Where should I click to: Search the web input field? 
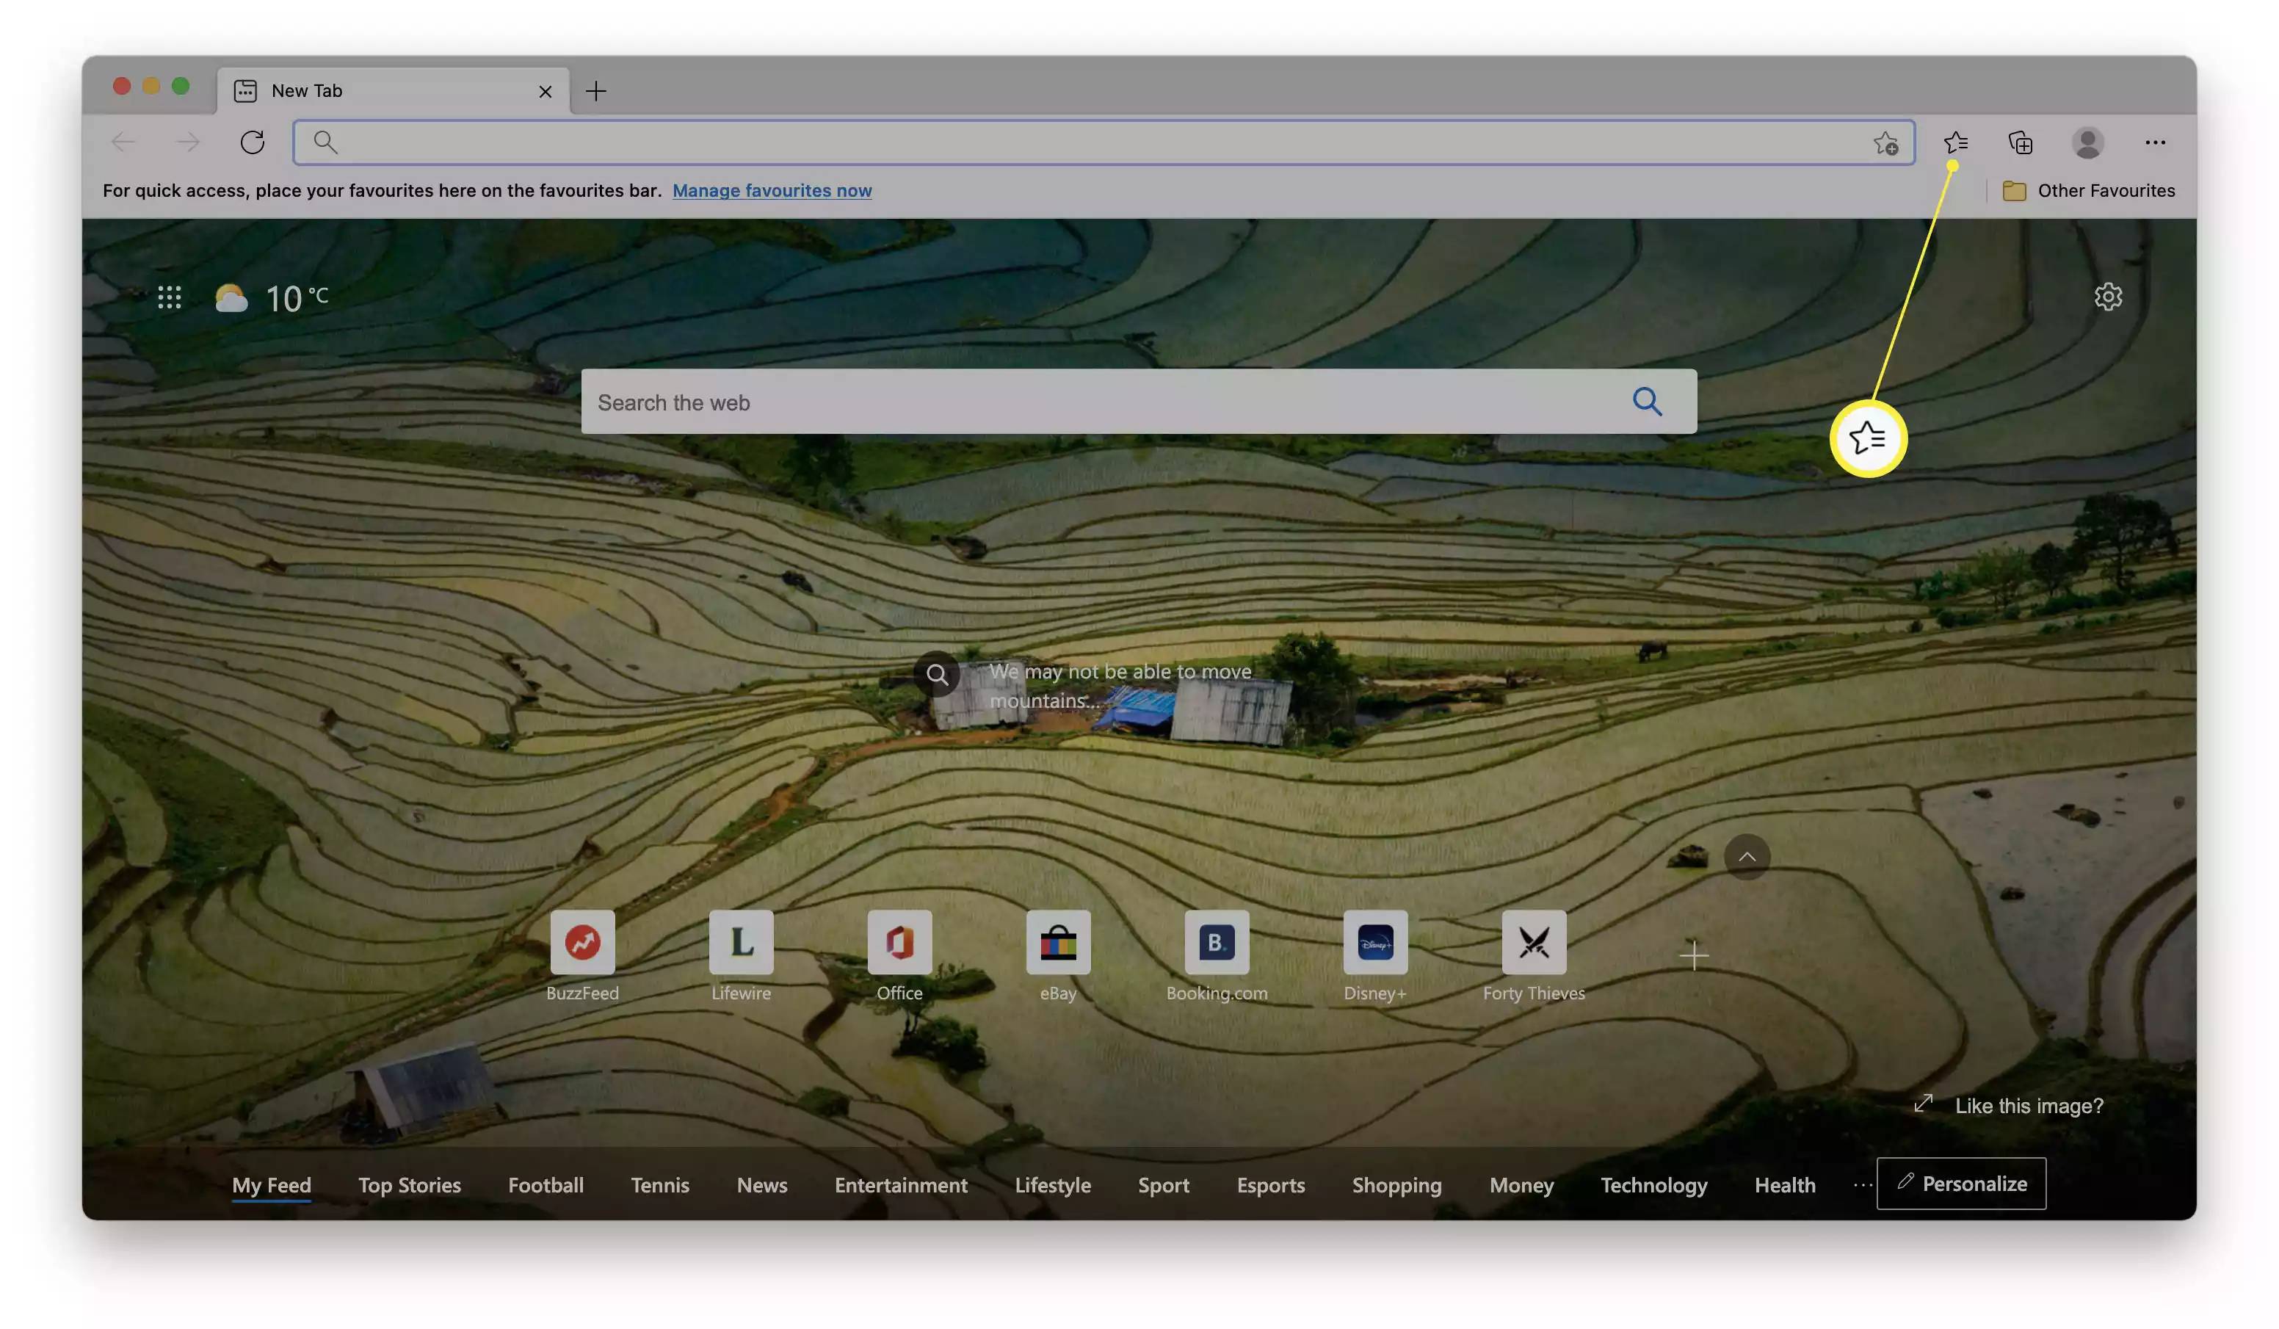point(1139,400)
